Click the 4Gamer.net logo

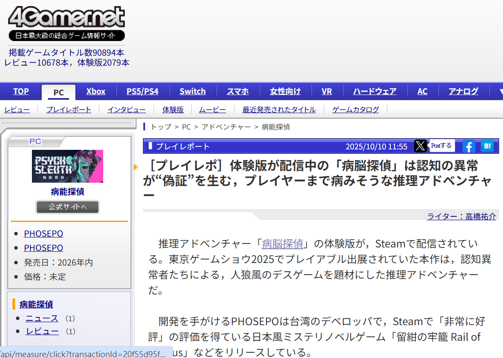point(67,23)
